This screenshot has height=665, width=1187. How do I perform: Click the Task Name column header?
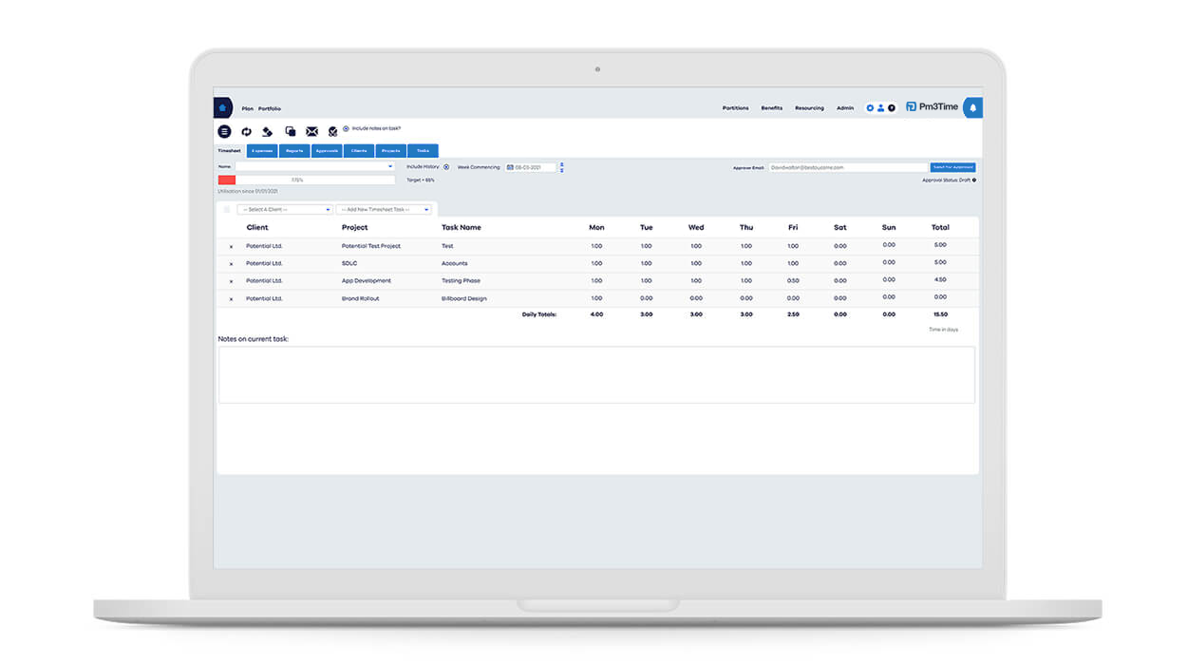tap(462, 228)
